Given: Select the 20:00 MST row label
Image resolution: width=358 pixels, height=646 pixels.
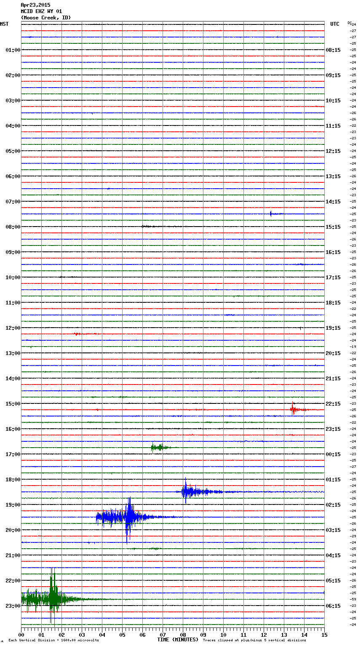Looking at the screenshot, I should pyautogui.click(x=13, y=530).
